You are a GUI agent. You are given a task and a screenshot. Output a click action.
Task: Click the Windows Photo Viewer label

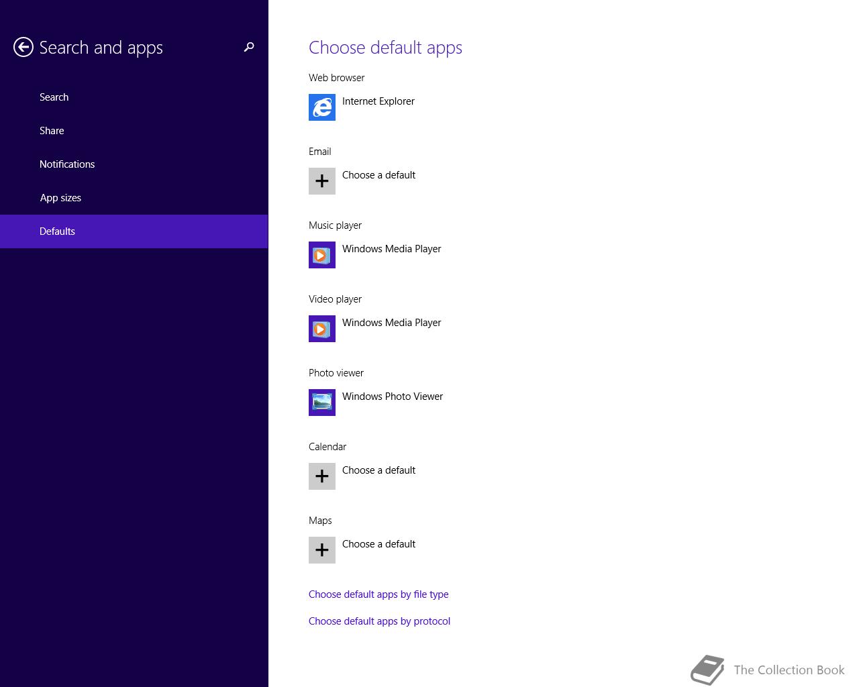pos(393,397)
